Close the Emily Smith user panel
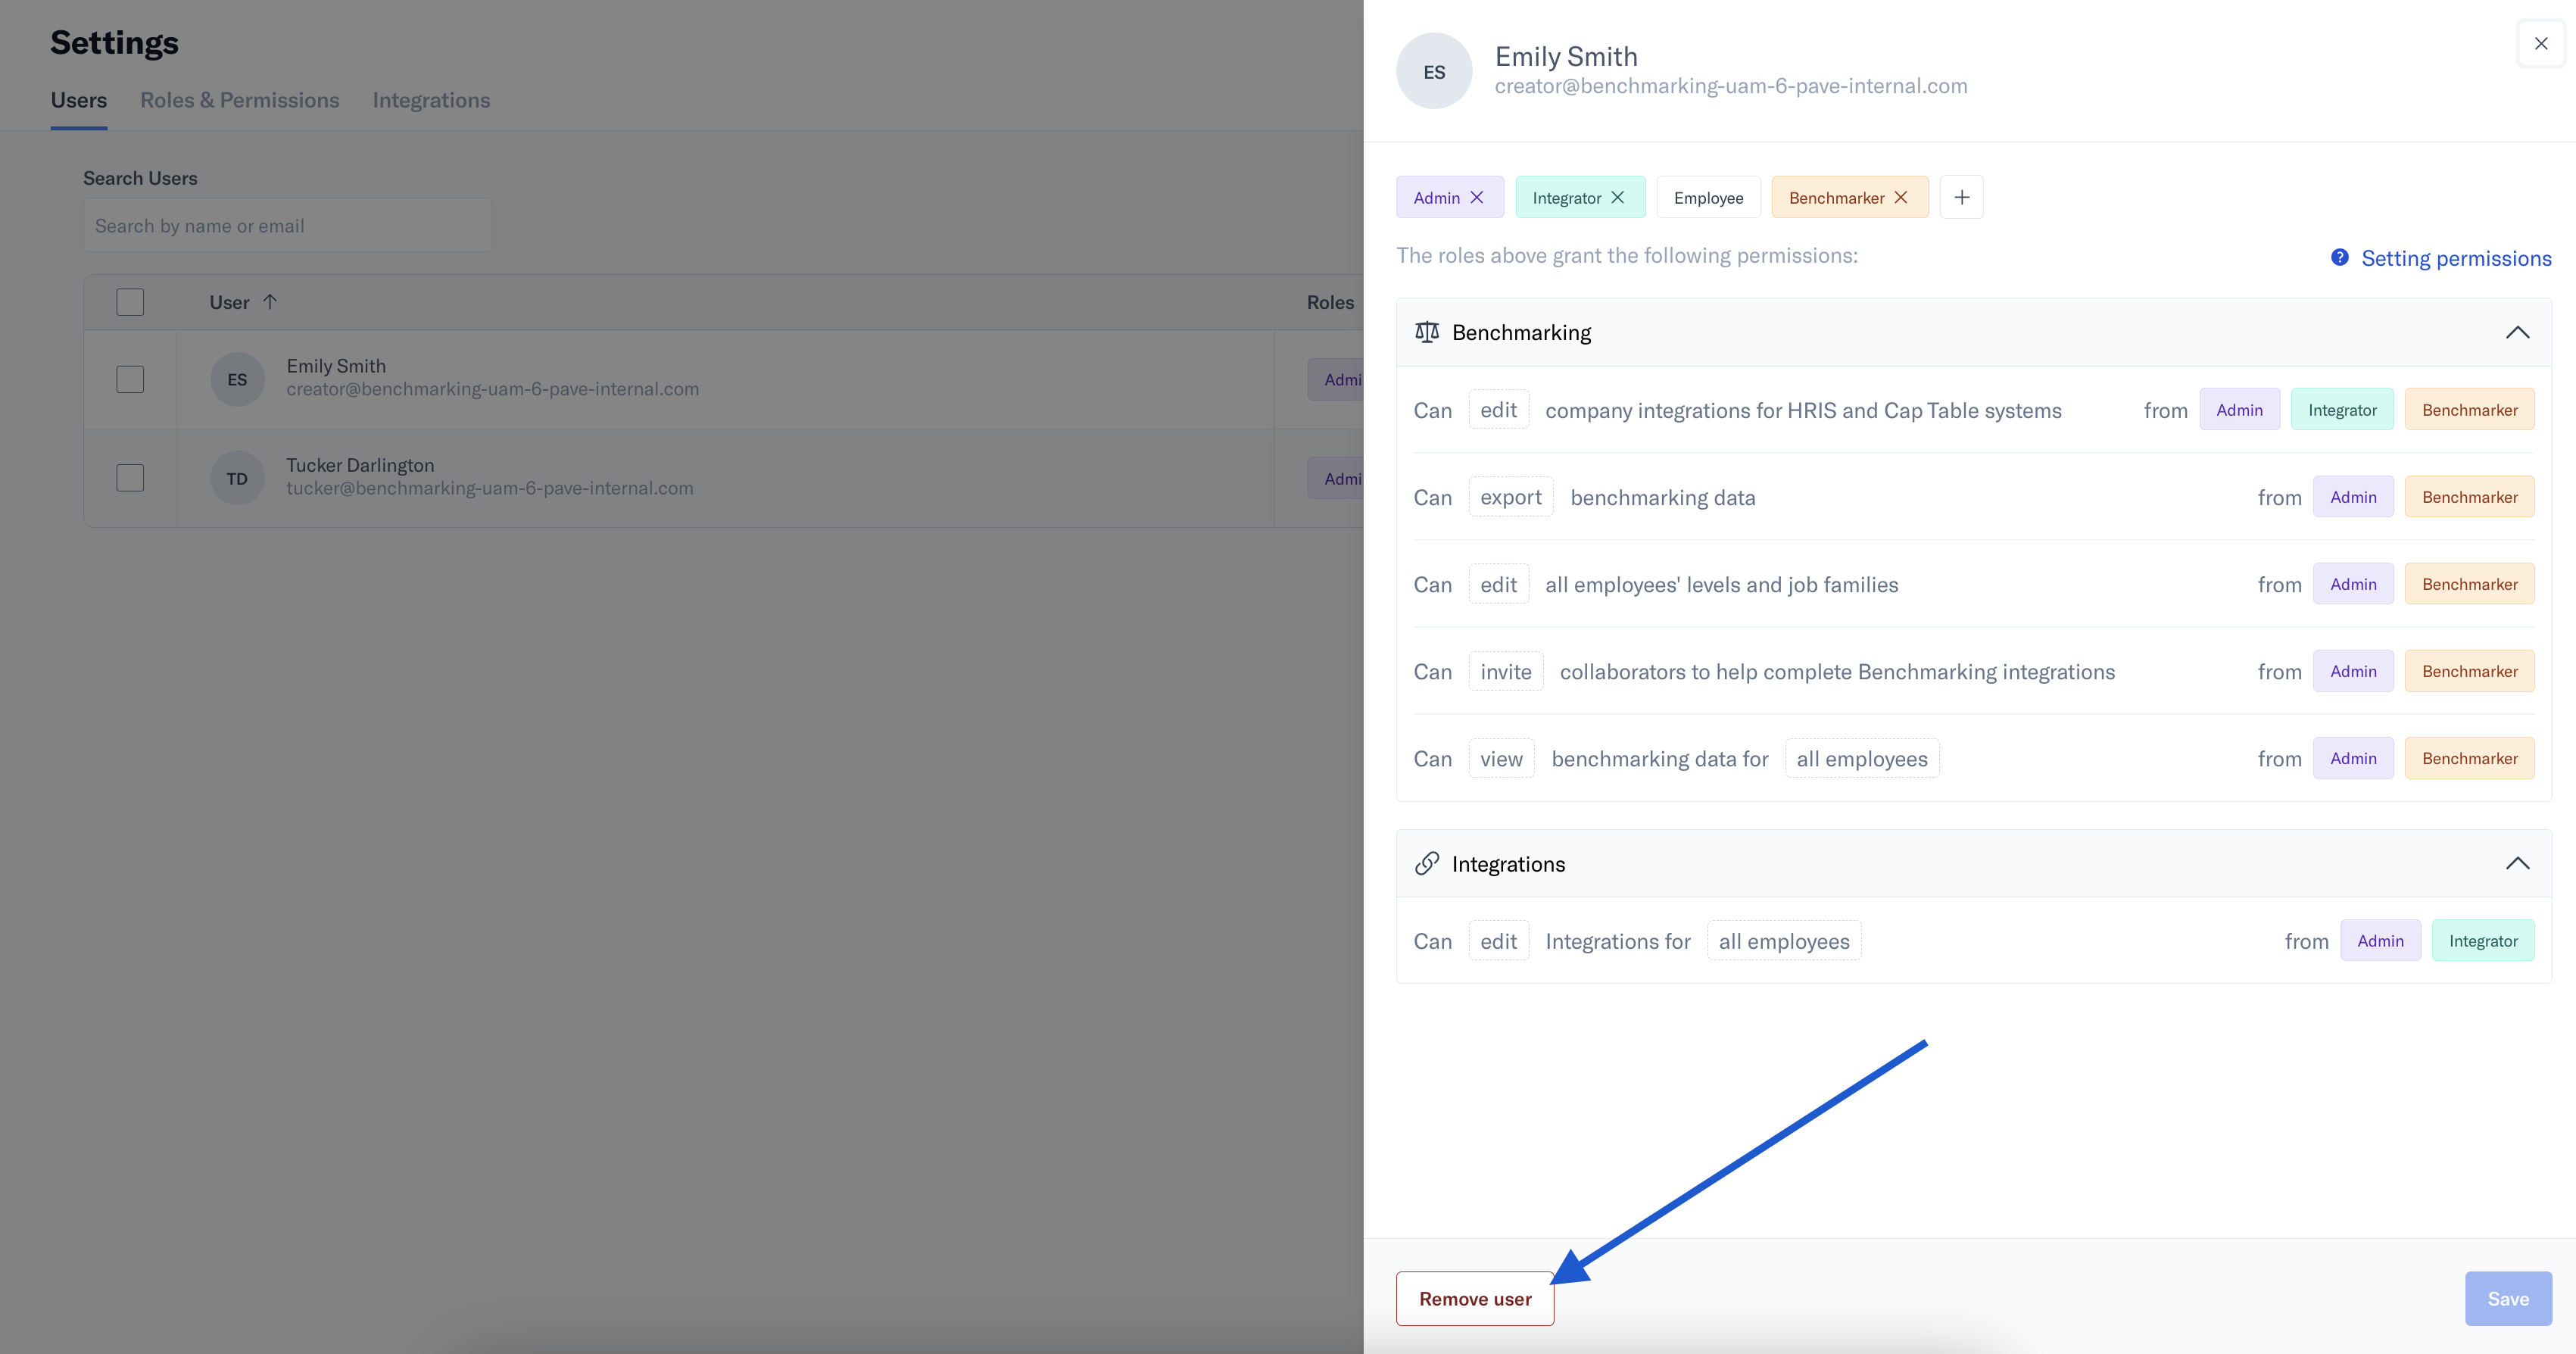Screen dimensions: 2576x1354 (x=2540, y=44)
